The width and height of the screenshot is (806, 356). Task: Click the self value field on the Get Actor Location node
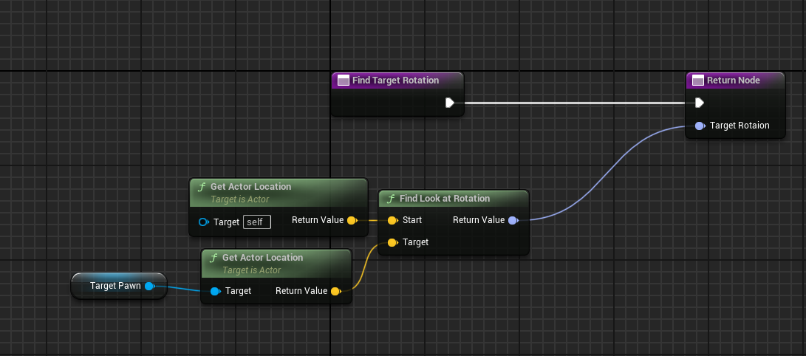click(x=257, y=222)
